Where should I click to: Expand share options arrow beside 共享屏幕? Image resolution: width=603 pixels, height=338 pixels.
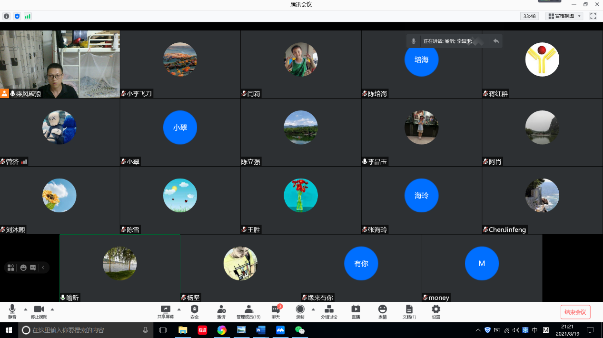(x=179, y=309)
